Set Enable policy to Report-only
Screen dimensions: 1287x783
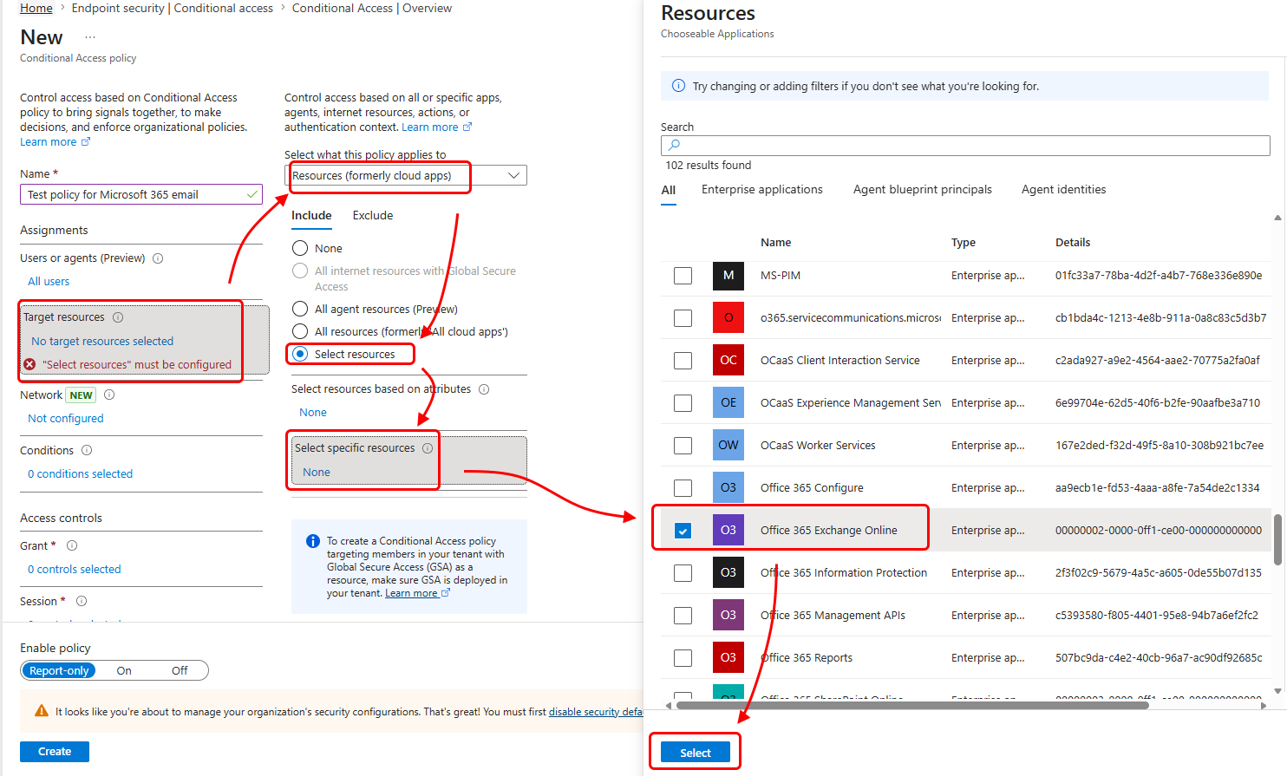click(59, 670)
